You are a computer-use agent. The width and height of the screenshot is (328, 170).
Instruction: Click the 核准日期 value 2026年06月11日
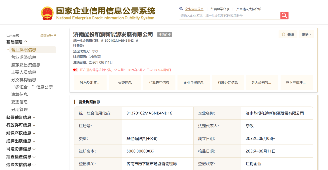pyautogui.click(x=261, y=151)
